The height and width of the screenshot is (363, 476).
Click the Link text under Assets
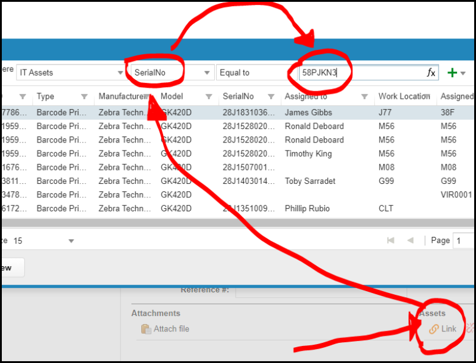click(x=449, y=329)
